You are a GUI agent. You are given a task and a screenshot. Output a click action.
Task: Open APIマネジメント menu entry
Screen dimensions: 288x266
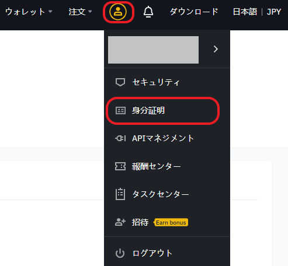tap(167, 138)
